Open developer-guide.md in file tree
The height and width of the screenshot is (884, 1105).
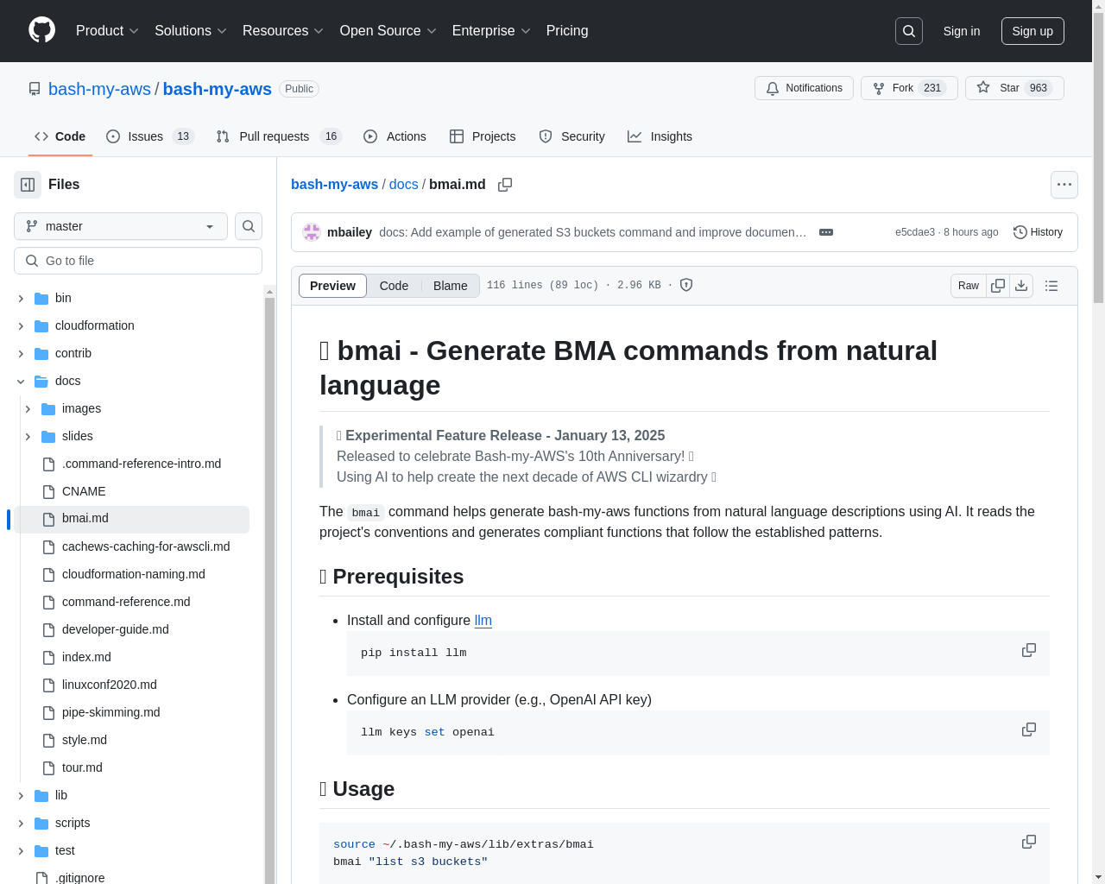(116, 629)
